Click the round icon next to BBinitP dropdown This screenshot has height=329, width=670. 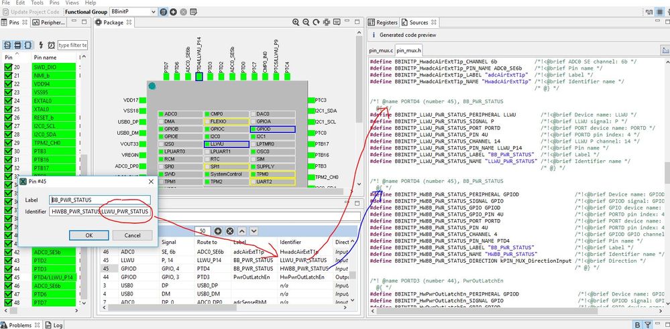163,12
